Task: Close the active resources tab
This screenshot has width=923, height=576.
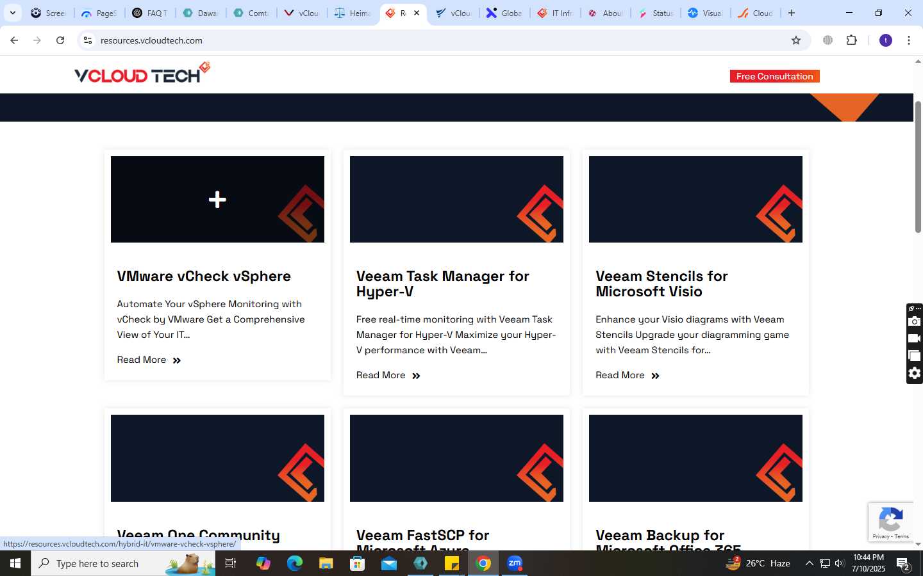Action: (417, 13)
